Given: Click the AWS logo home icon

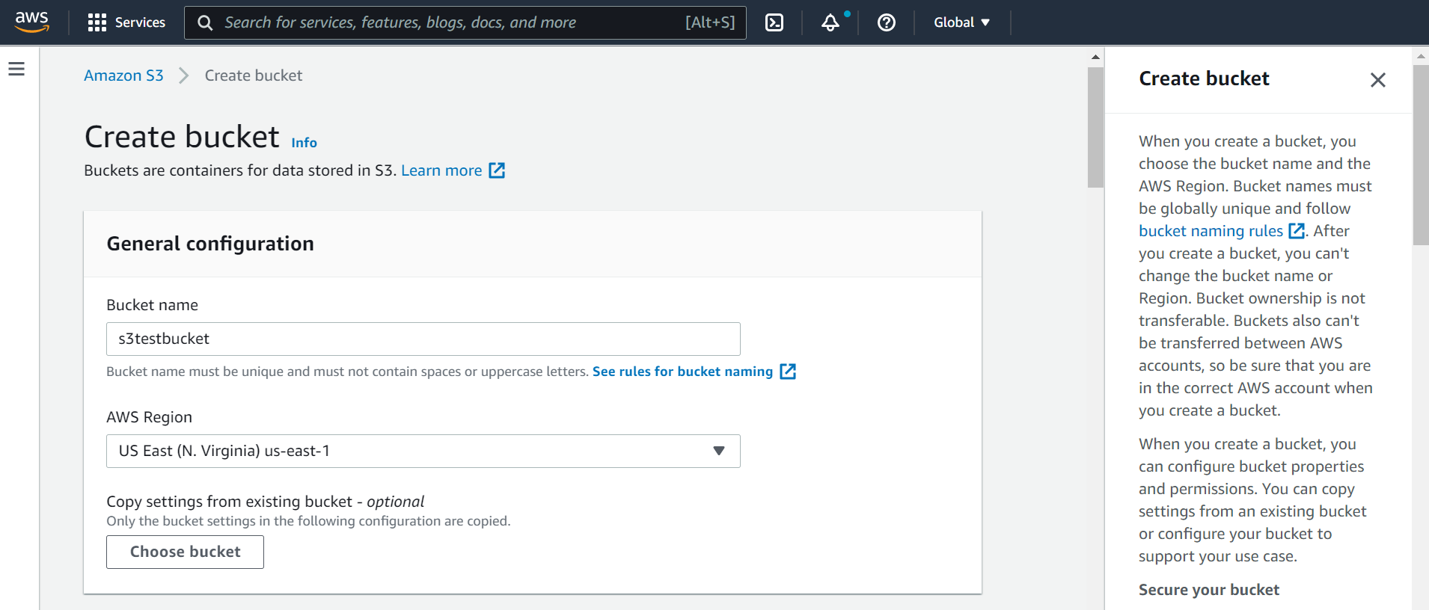Looking at the screenshot, I should point(32,22).
